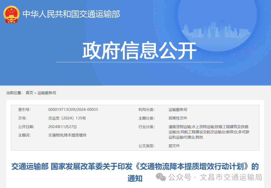Click the national emblem icon
This screenshot has width=271, height=188.
[11, 14]
